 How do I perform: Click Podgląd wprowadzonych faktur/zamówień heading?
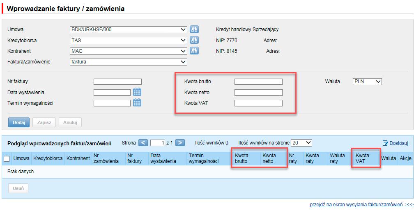(x=60, y=143)
